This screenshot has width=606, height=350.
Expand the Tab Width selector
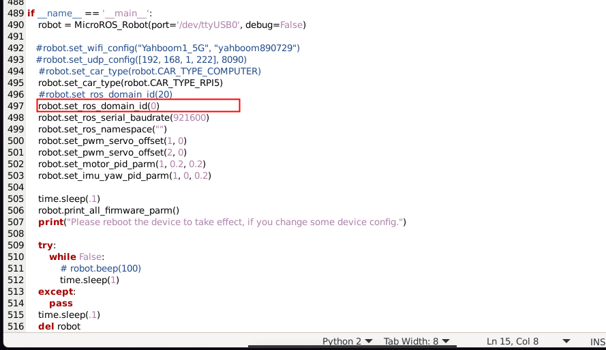pyautogui.click(x=416, y=341)
